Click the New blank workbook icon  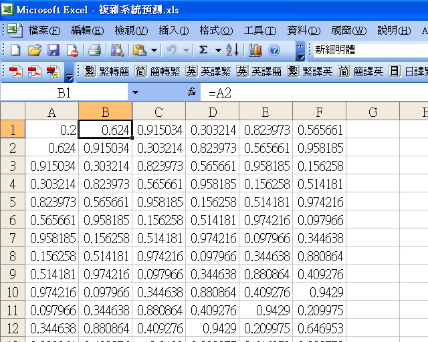[x=15, y=50]
